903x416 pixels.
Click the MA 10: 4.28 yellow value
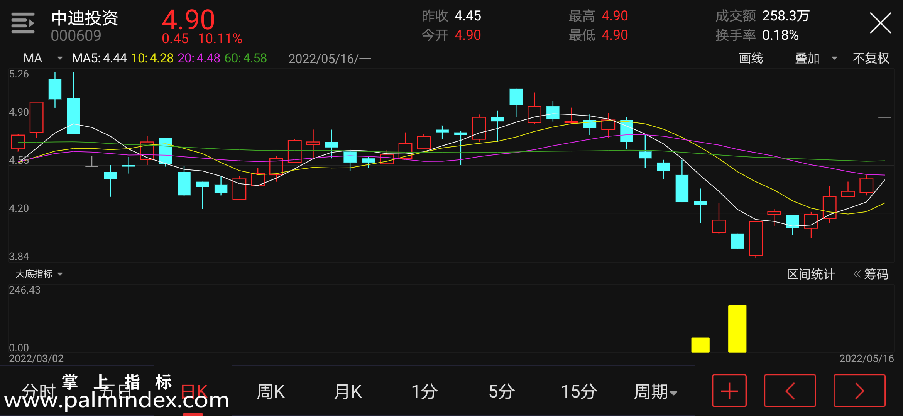(152, 58)
